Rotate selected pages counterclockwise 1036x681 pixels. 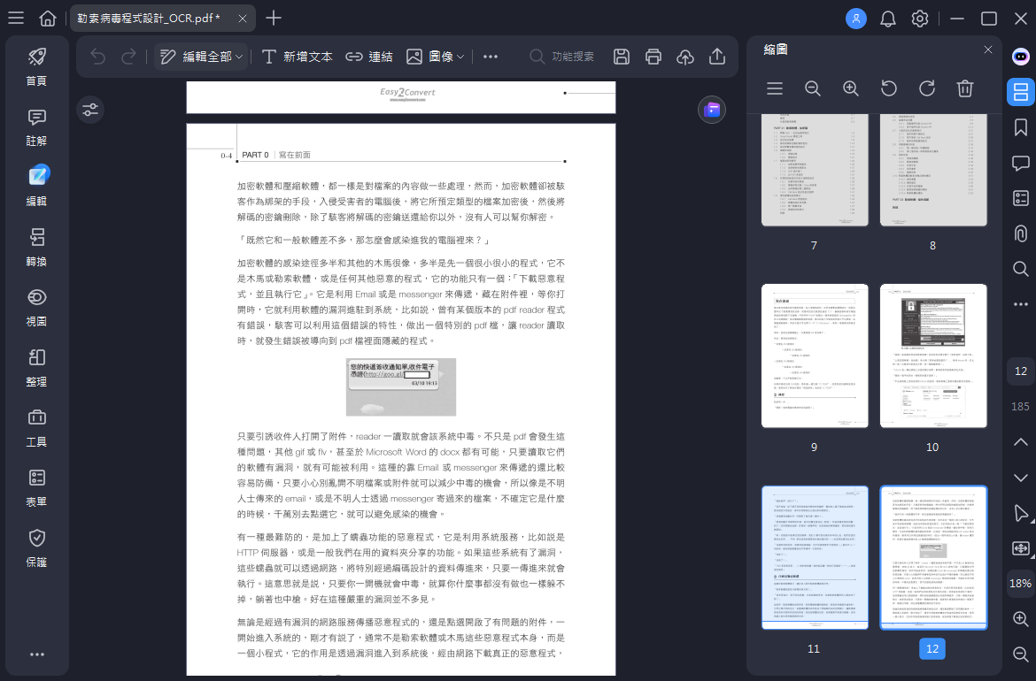[x=889, y=88]
